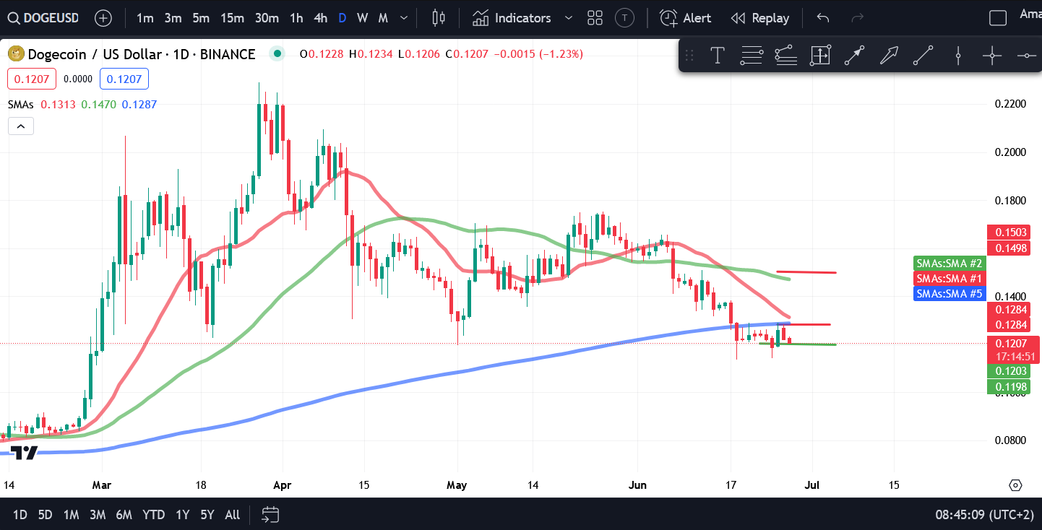Select the 4h timeframe
Image resolution: width=1042 pixels, height=530 pixels.
(320, 18)
